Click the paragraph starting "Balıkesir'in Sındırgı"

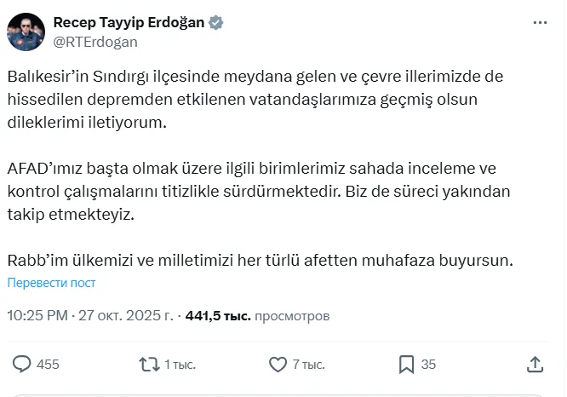pyautogui.click(x=255, y=99)
